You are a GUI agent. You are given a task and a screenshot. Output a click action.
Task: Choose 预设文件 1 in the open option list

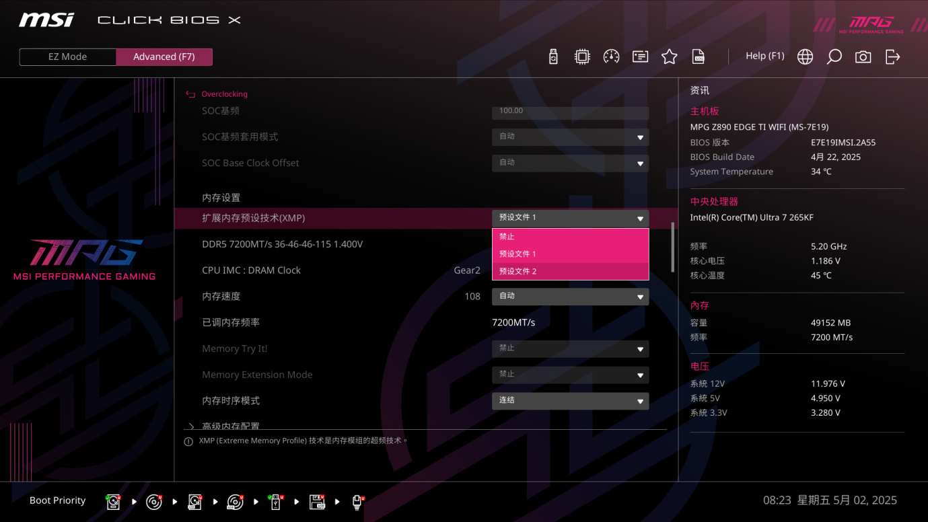click(571, 254)
